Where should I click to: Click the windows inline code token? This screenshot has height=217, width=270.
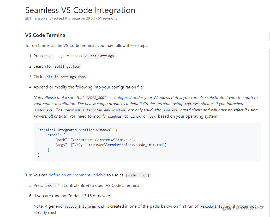[x=115, y=116]
